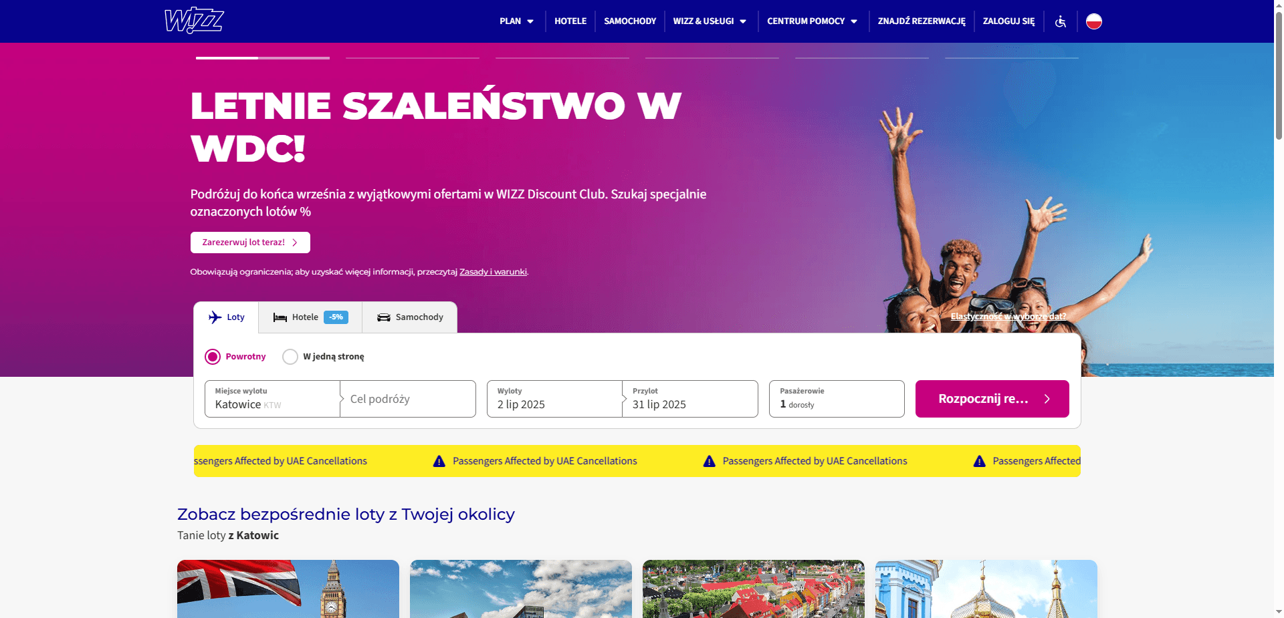Open HOTELE in the top menu
The width and height of the screenshot is (1284, 618).
(x=570, y=21)
